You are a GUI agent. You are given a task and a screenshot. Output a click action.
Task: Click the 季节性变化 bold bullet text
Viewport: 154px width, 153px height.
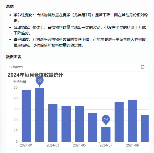pos(23,15)
